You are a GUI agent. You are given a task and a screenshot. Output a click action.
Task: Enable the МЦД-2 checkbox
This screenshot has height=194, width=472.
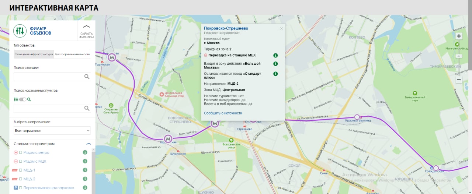[x=21, y=179]
